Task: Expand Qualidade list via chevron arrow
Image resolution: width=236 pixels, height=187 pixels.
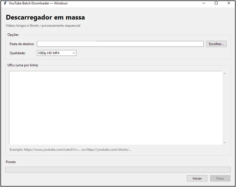Action: click(x=74, y=53)
